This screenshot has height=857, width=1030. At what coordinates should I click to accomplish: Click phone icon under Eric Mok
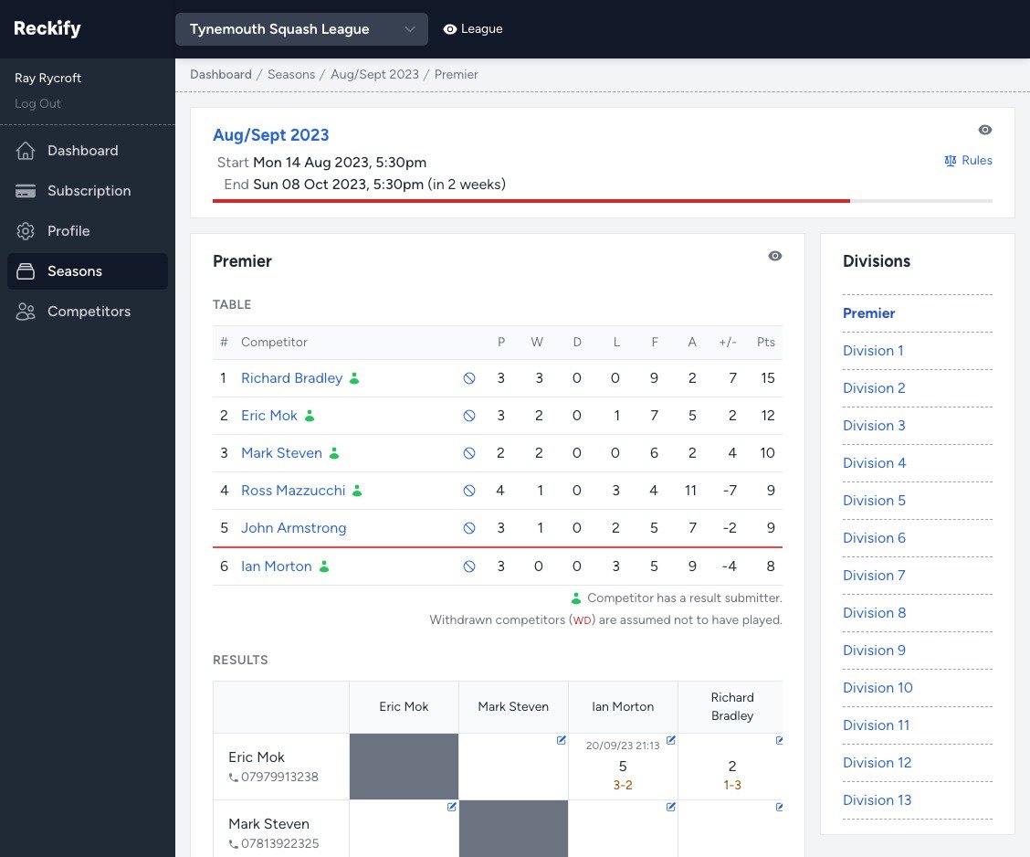[x=233, y=778]
